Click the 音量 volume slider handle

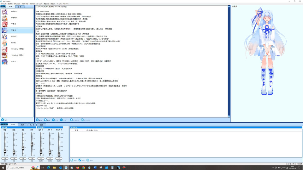tap(5, 151)
